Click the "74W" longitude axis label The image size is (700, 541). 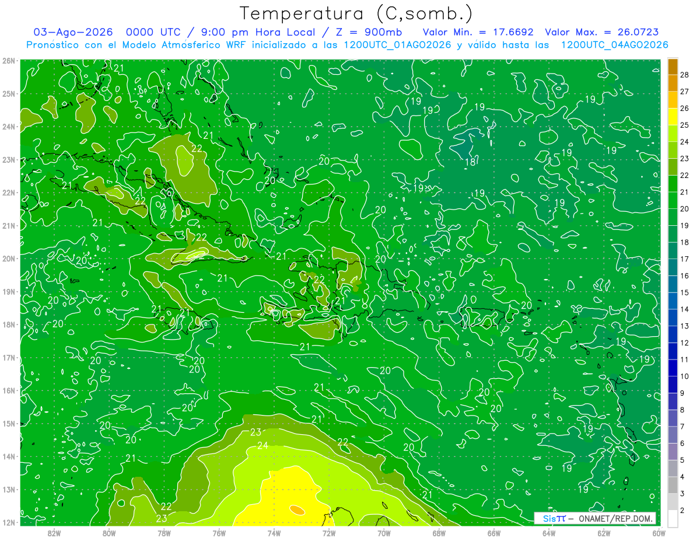tap(274, 533)
